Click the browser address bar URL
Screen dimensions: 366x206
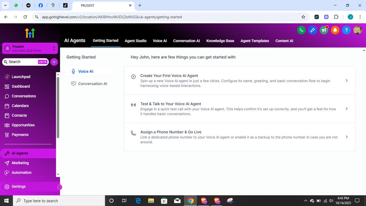click(x=112, y=17)
